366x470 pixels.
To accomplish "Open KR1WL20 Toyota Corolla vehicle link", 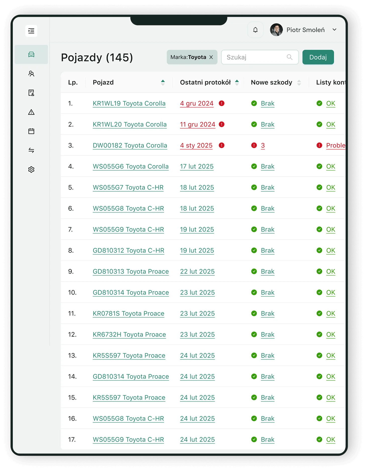I will 130,124.
